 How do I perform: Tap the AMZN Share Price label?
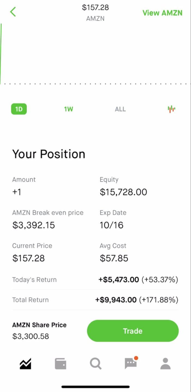[x=39, y=325]
